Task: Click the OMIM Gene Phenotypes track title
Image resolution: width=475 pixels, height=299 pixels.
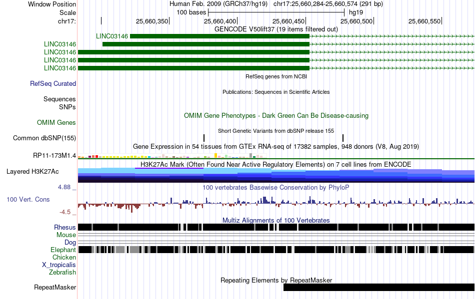Action: [276, 115]
